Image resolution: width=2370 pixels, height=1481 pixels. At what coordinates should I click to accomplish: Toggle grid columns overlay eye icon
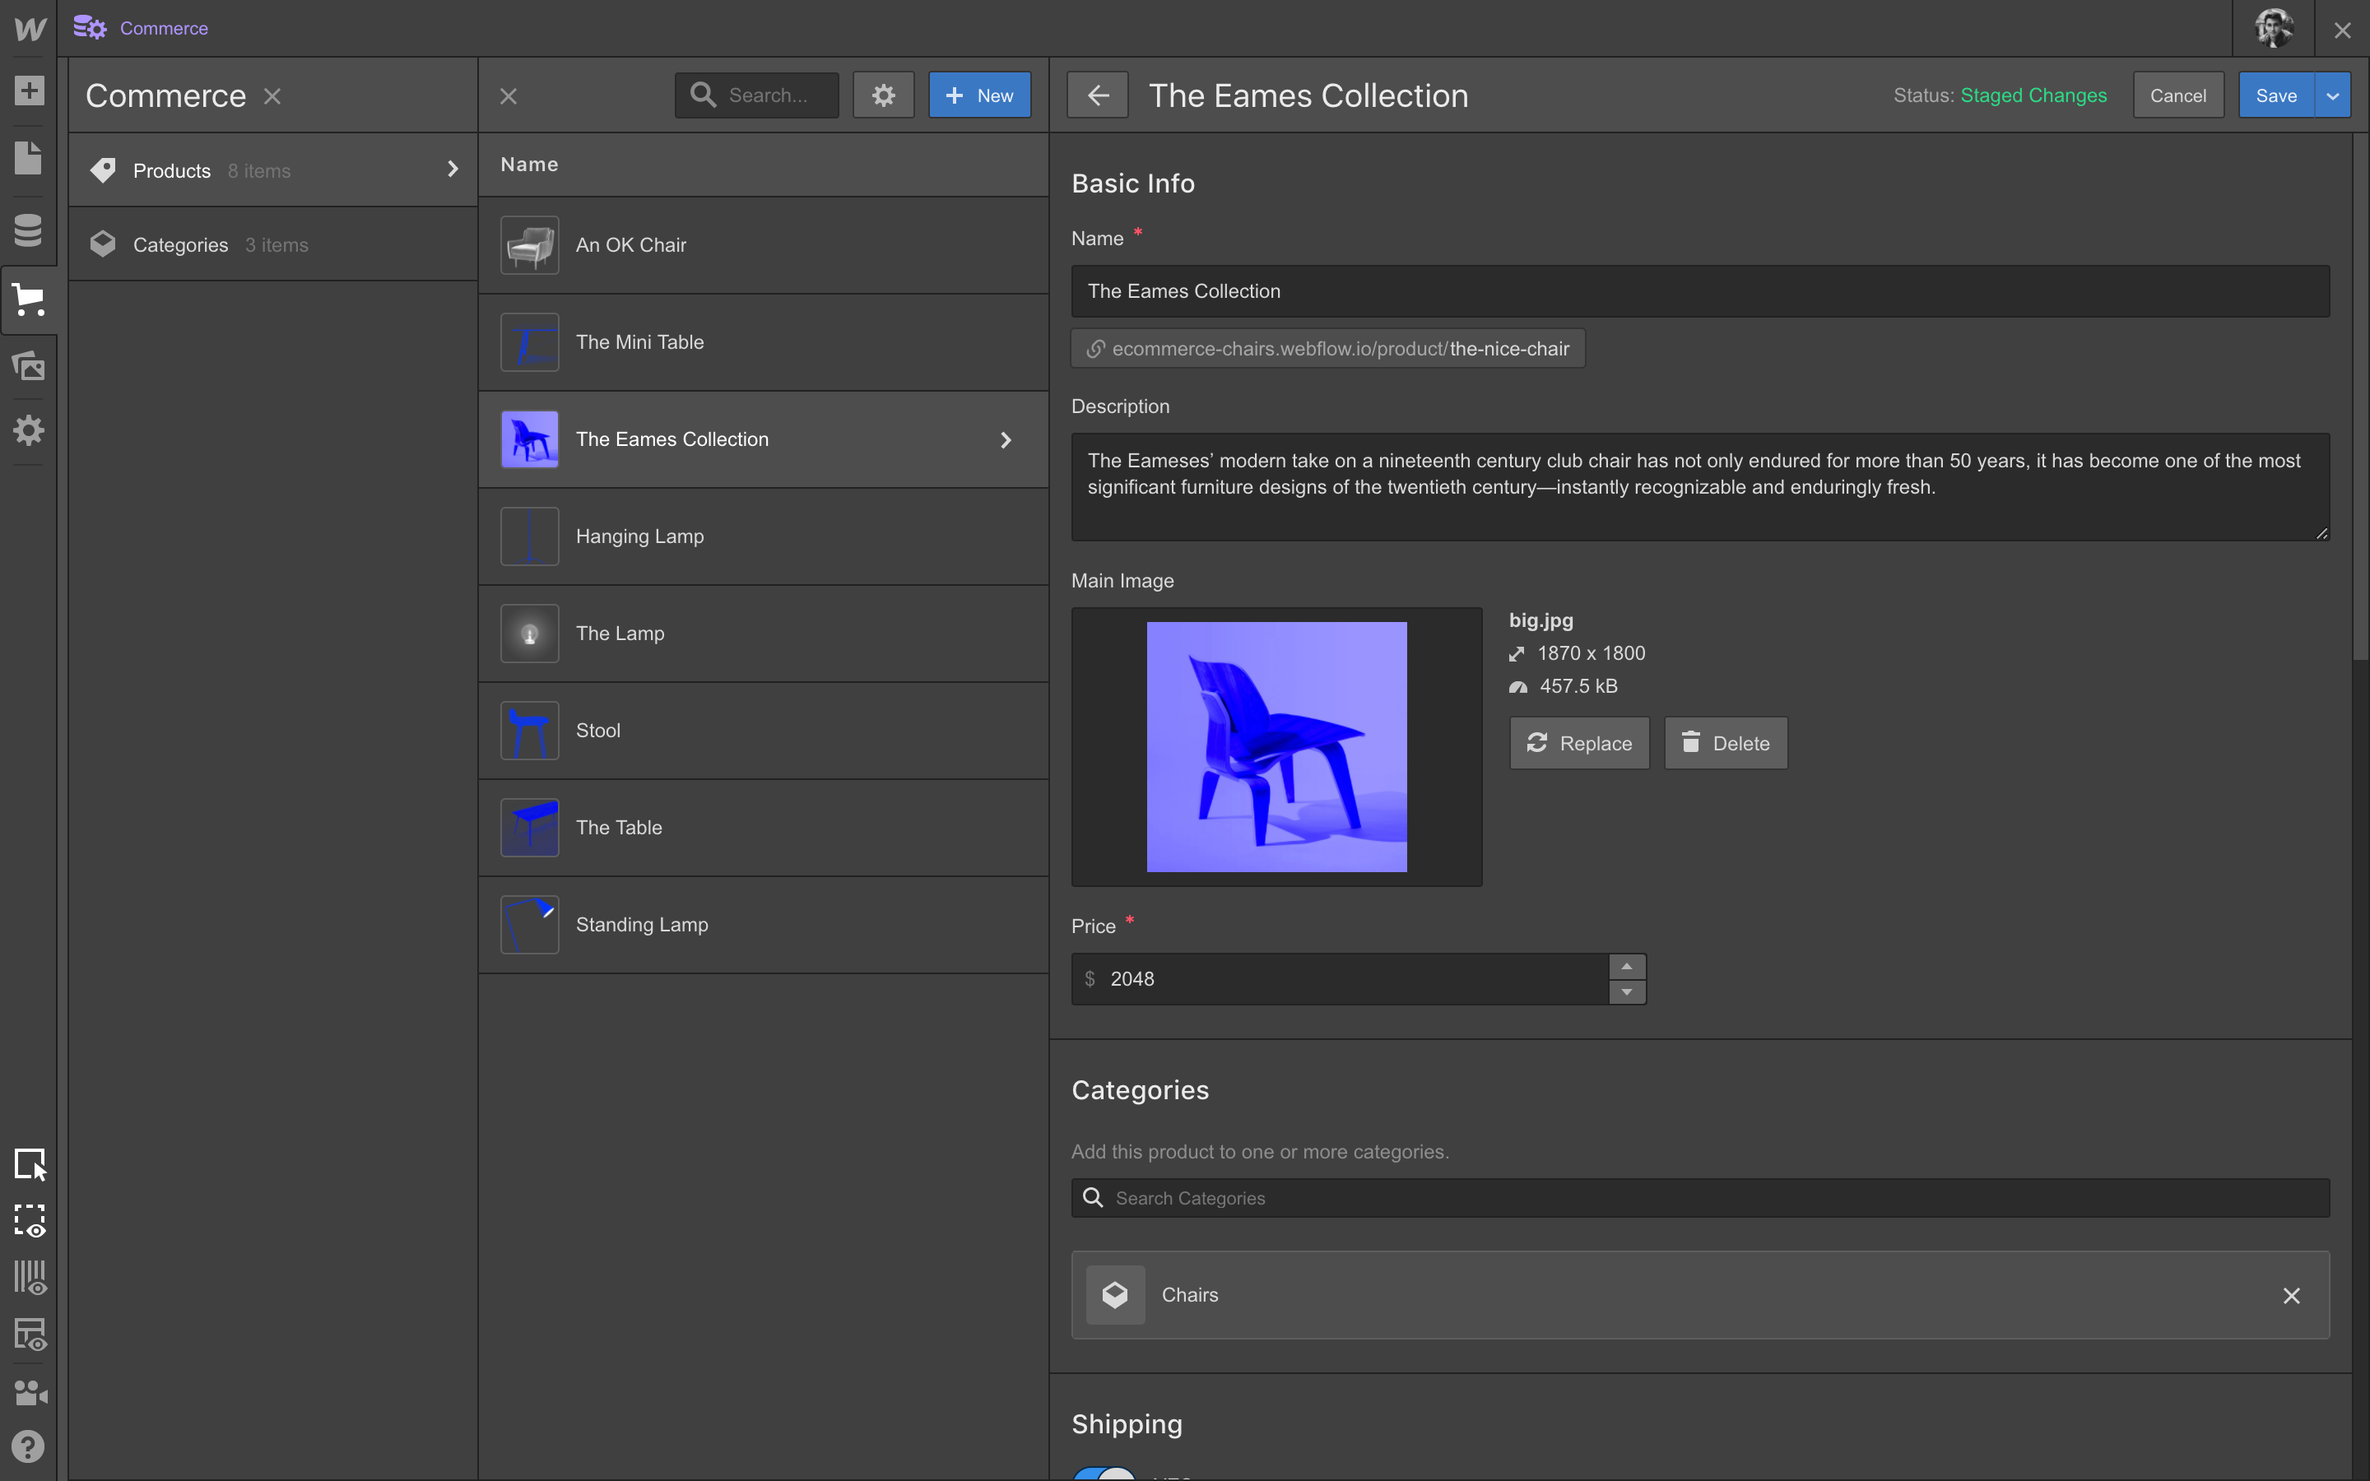(30, 1277)
